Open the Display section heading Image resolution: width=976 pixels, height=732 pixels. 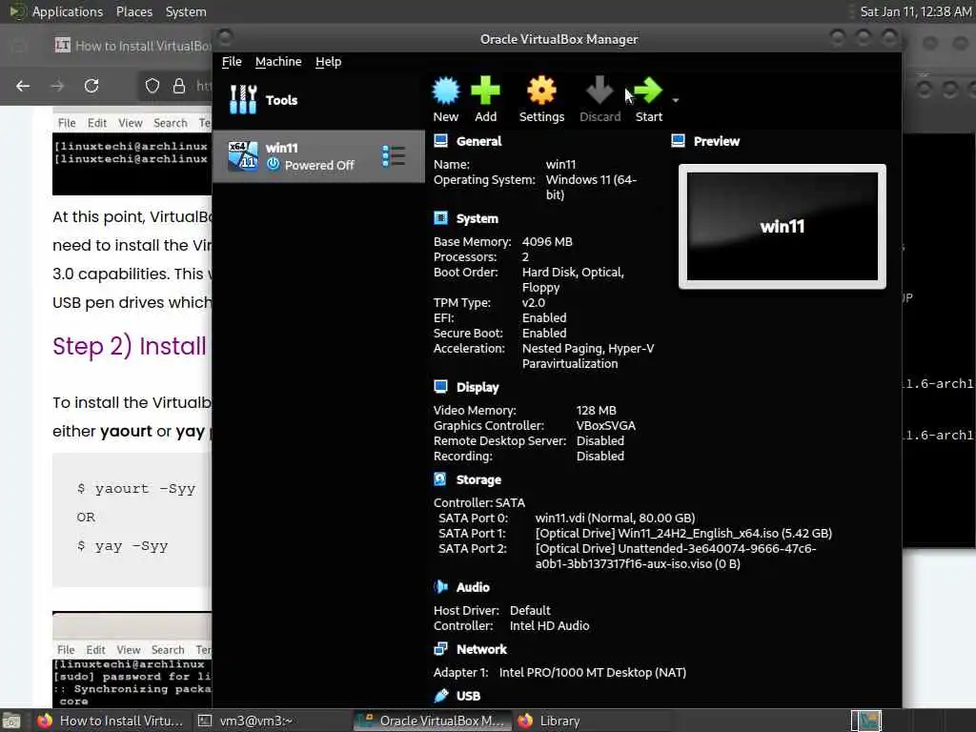(x=478, y=387)
